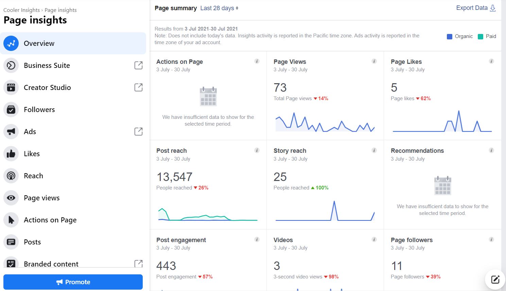Open the Followers section

point(39,109)
